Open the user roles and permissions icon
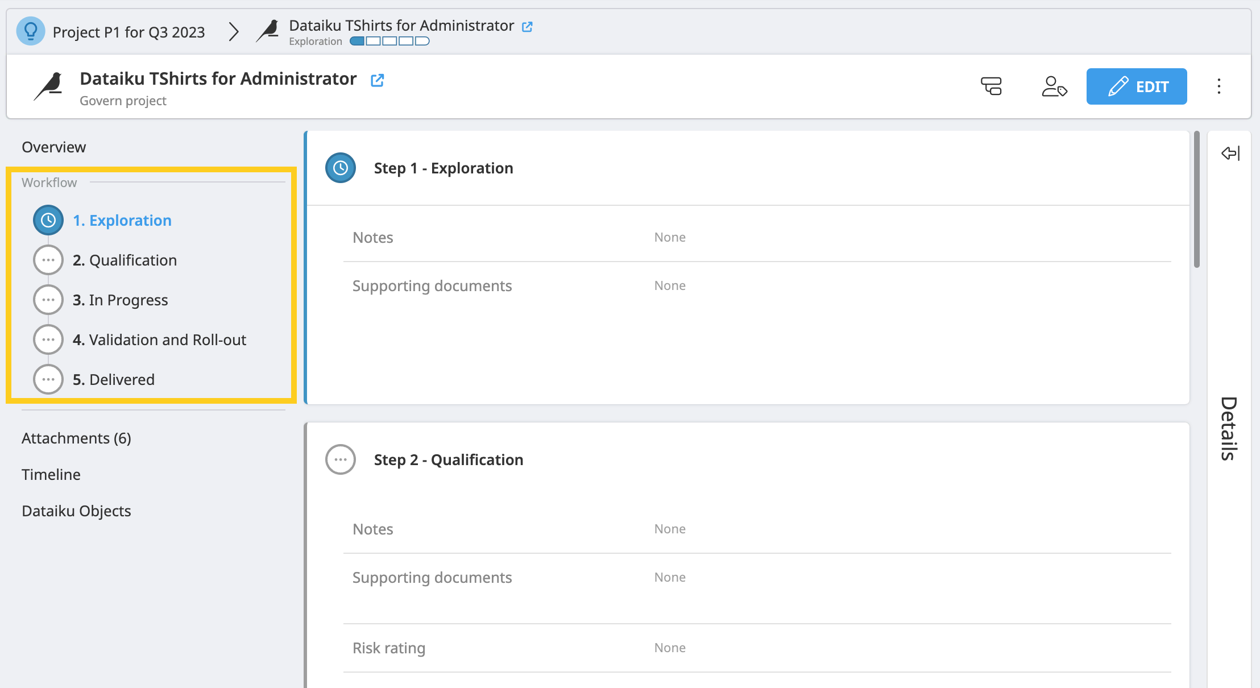 pos(1054,86)
